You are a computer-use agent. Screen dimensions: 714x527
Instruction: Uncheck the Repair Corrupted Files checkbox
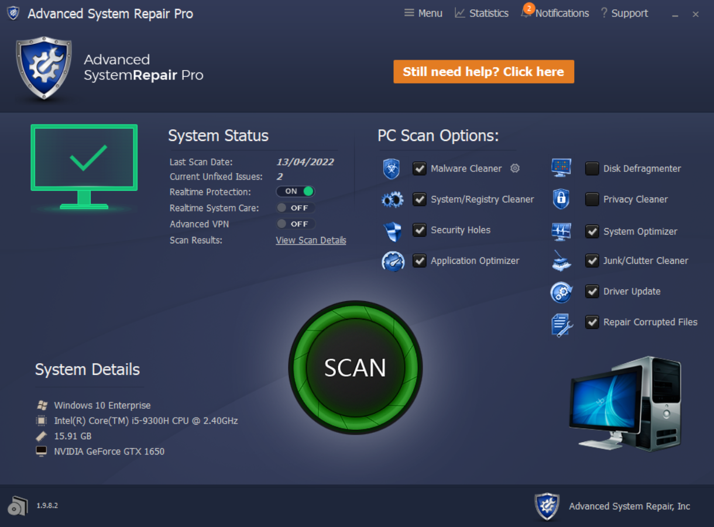592,322
